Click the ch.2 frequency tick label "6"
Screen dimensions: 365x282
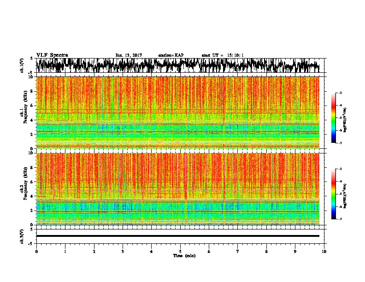point(32,182)
